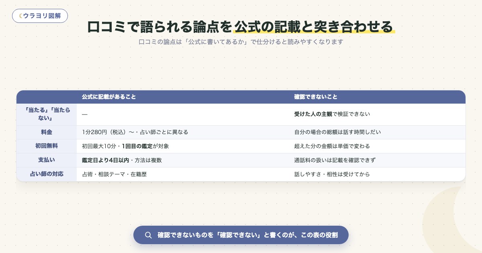Click cell 1分280円(税込)〜・占い師ごとに異なる

click(x=135, y=132)
